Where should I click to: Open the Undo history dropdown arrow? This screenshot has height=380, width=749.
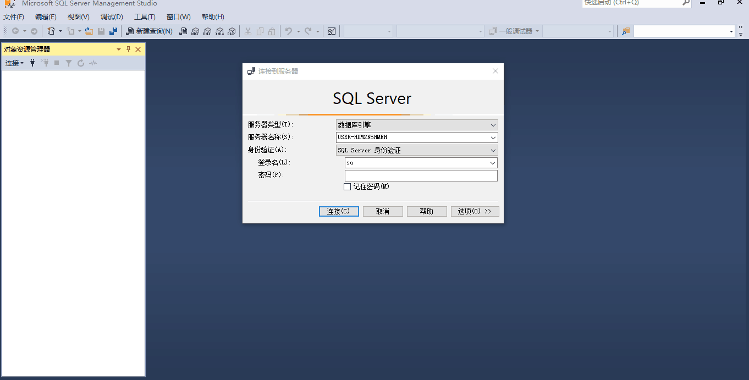298,31
